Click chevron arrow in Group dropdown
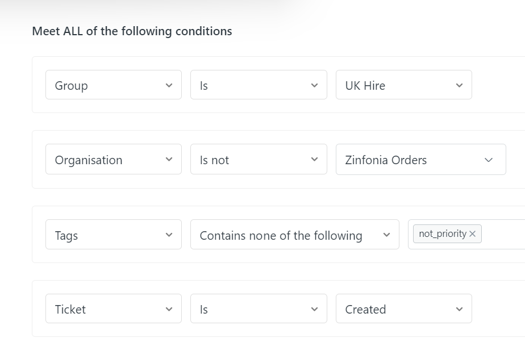Viewport: 525px width, 342px height. click(169, 85)
